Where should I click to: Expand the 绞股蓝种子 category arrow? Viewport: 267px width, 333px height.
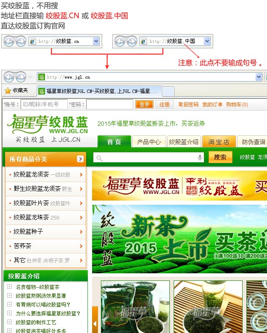(x=81, y=232)
